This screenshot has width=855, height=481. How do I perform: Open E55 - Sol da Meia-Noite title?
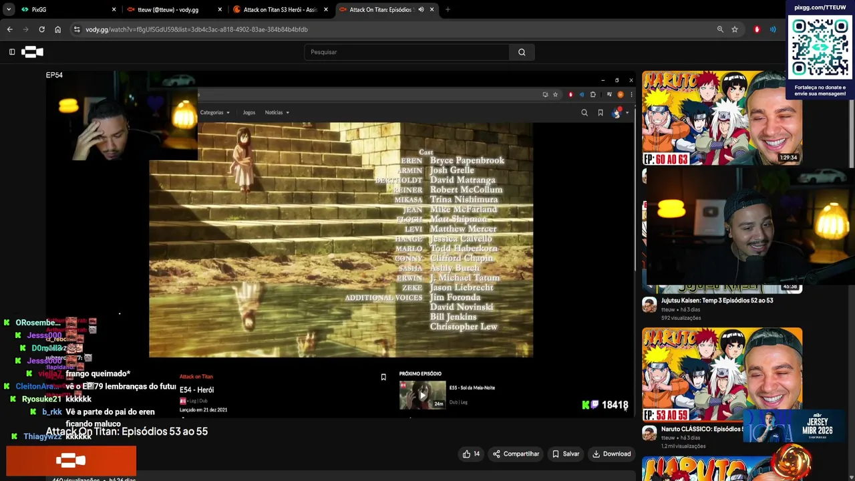click(472, 387)
